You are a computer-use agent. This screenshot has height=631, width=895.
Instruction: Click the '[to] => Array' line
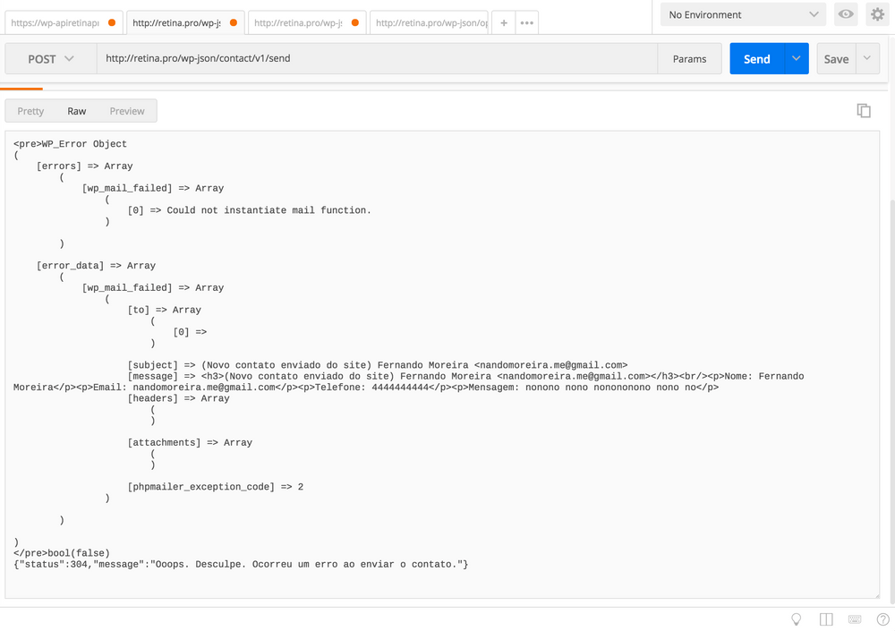[165, 310]
